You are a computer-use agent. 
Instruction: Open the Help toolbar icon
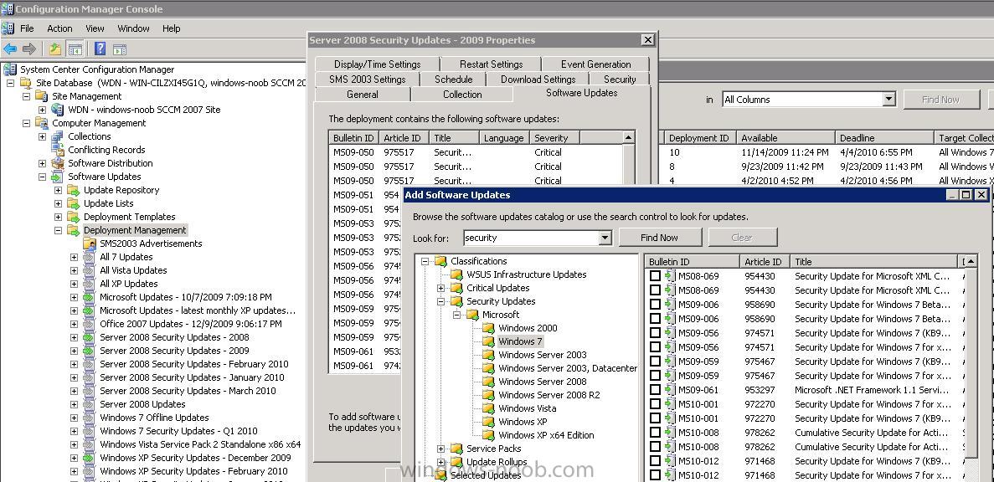(x=100, y=49)
